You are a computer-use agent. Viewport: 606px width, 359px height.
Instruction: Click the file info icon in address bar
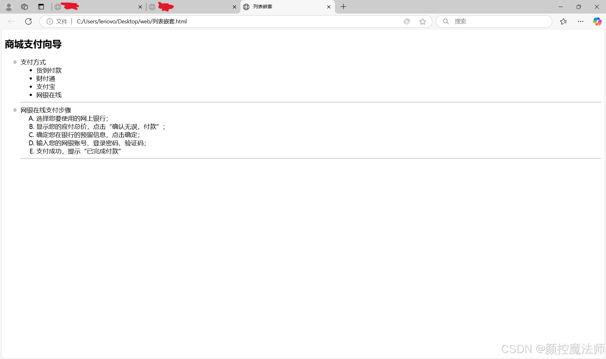(x=50, y=21)
